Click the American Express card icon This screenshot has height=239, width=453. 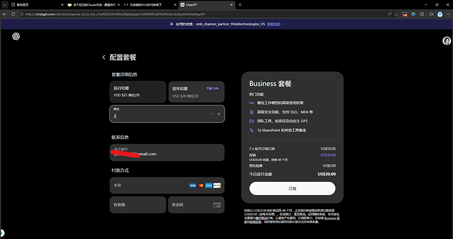[209, 185]
